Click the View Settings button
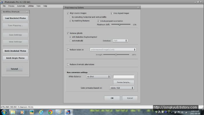The image size is (204, 115). [15, 42]
